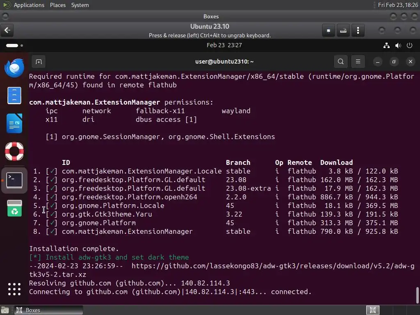Open the Places menu
The width and height of the screenshot is (420, 315).
point(57,5)
